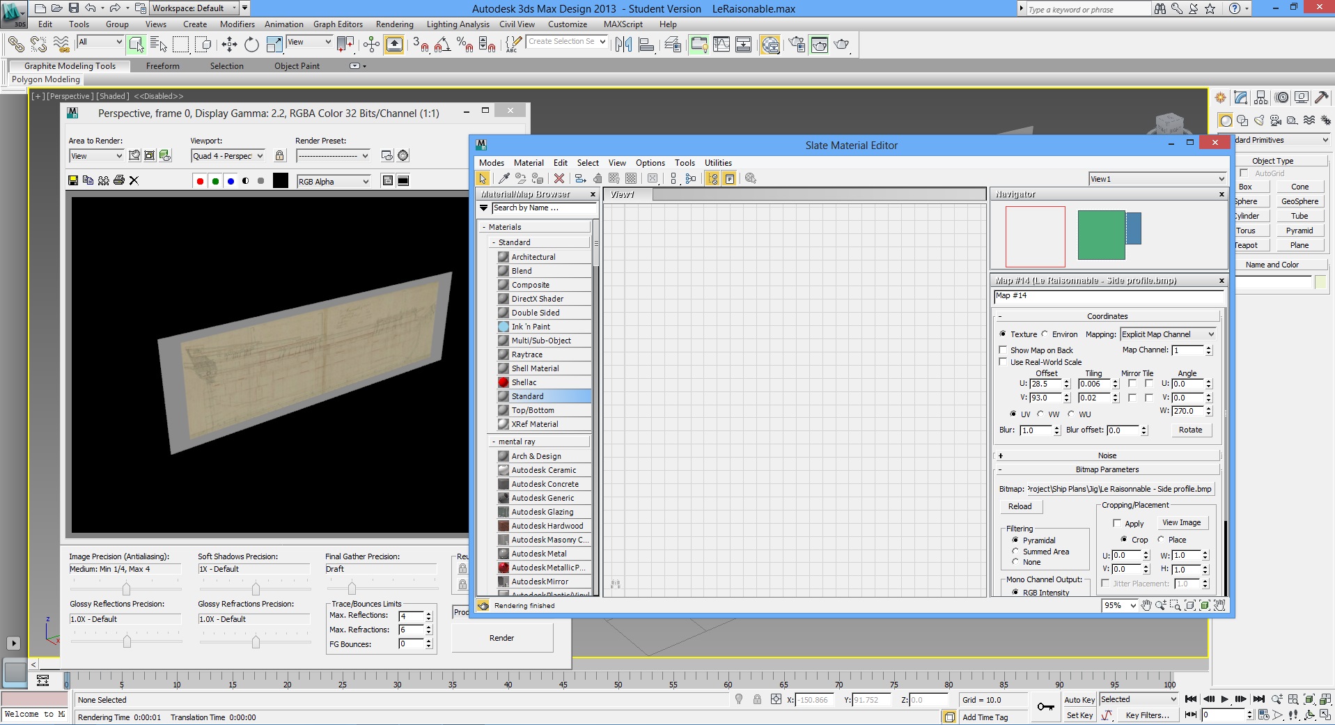Open the Rendering menu
1335x725 pixels.
[x=394, y=24]
